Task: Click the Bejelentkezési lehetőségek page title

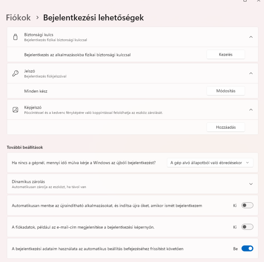Action: tap(93, 17)
